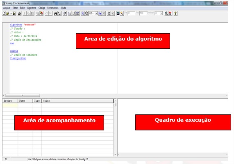
Task: Click the Escopo column header
Action: tap(10, 101)
